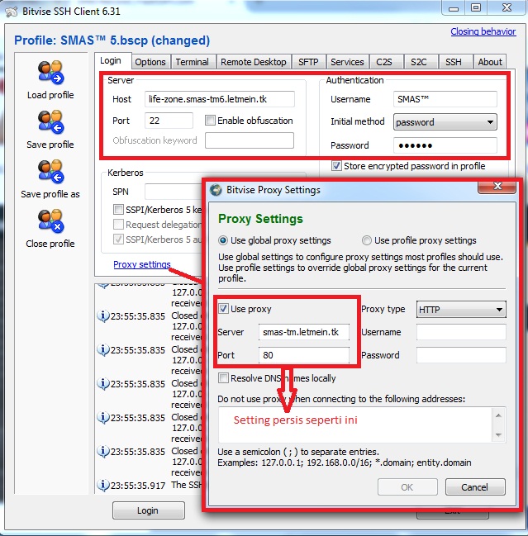Screen dimensions: 528x536
Task: Click the Save profile icon
Action: coord(50,121)
